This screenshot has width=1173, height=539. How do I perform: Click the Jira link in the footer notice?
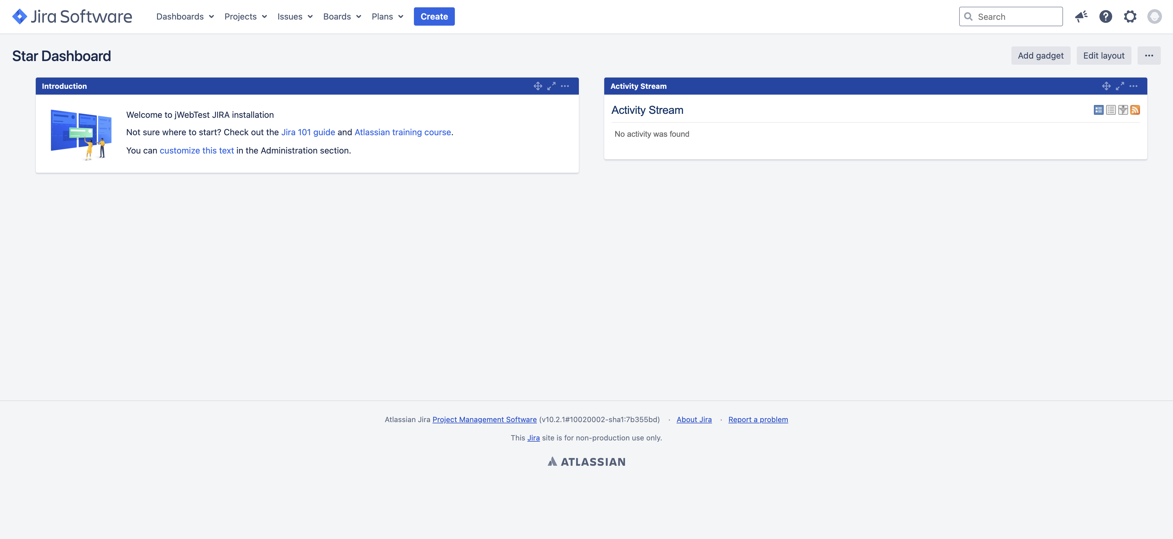pyautogui.click(x=533, y=438)
